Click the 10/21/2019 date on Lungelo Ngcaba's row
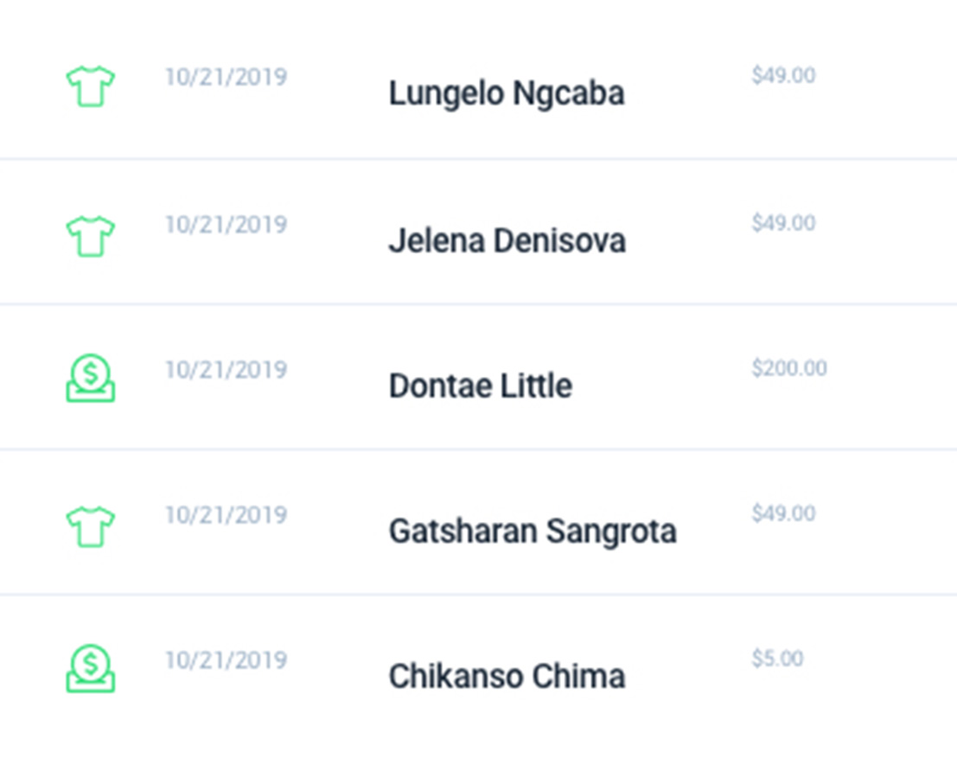The height and width of the screenshot is (758, 957). (226, 78)
